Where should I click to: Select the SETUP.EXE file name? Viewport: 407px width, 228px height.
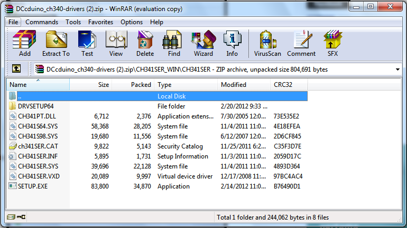(x=33, y=186)
